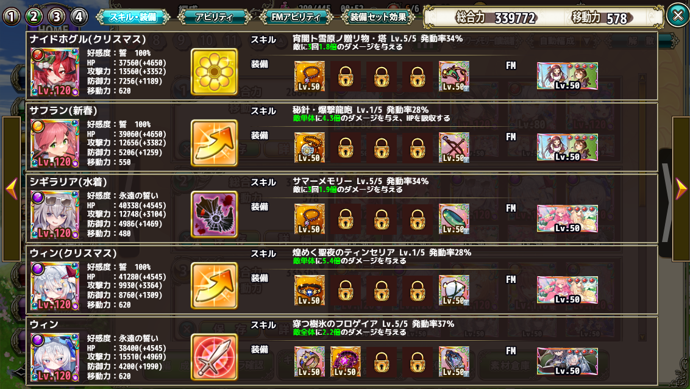
Task: Click ウィン(クリスマス)'s FM memory card thumbnail
Action: 567,290
